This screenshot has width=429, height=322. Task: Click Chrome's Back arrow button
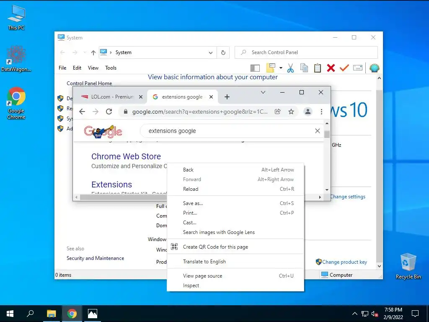[82, 112]
